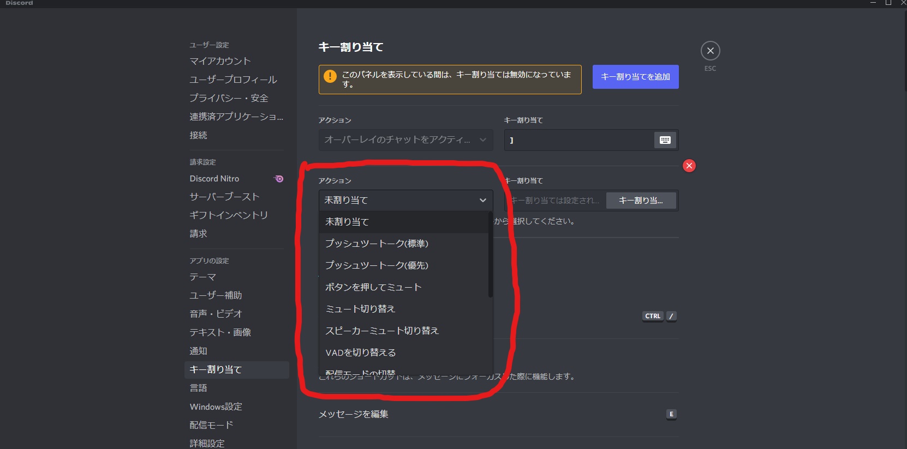The height and width of the screenshot is (449, 907).
Task: Select スピーカーミュート切り替え option
Action: point(382,331)
